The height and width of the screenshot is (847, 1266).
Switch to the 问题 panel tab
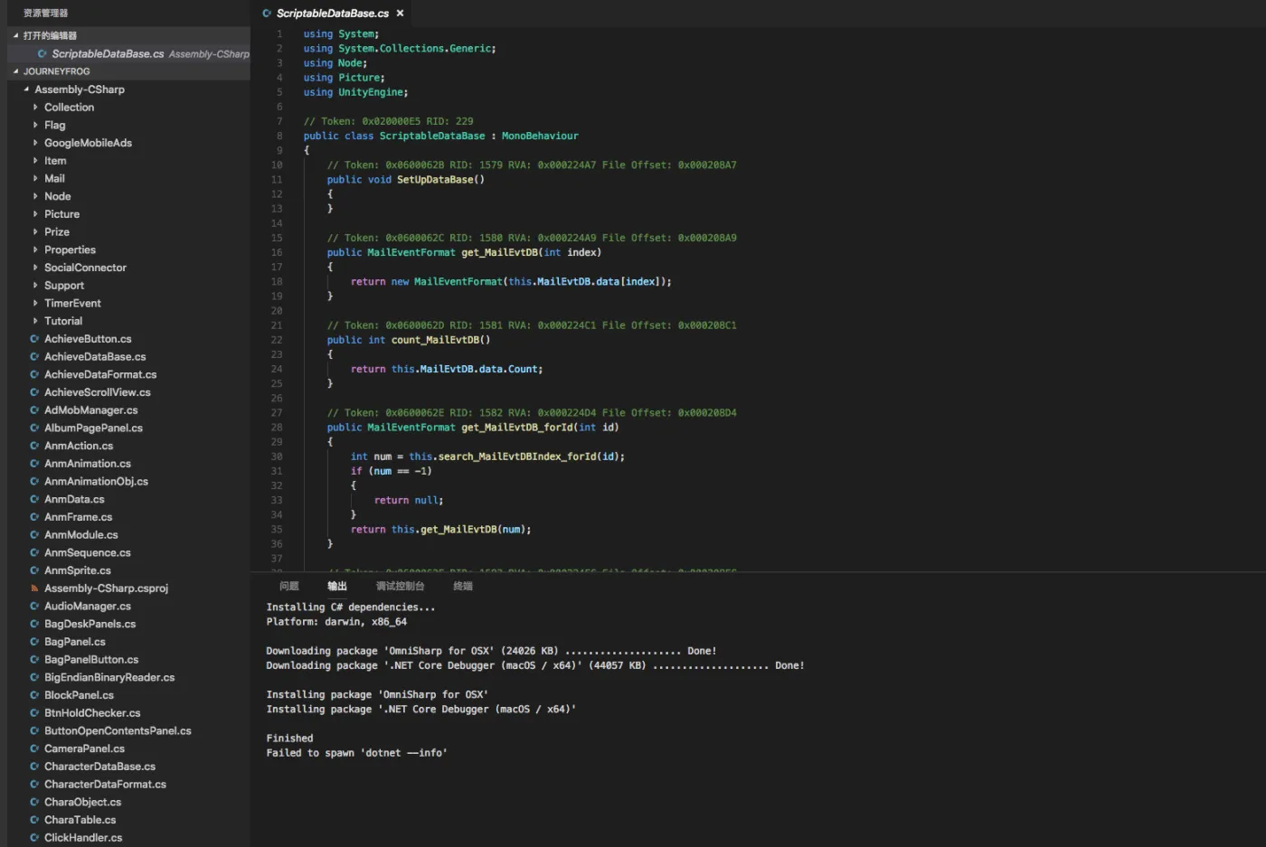(289, 586)
